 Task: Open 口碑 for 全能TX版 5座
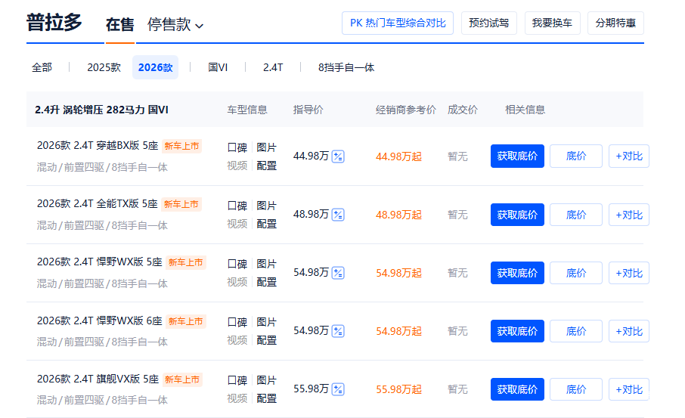point(237,206)
